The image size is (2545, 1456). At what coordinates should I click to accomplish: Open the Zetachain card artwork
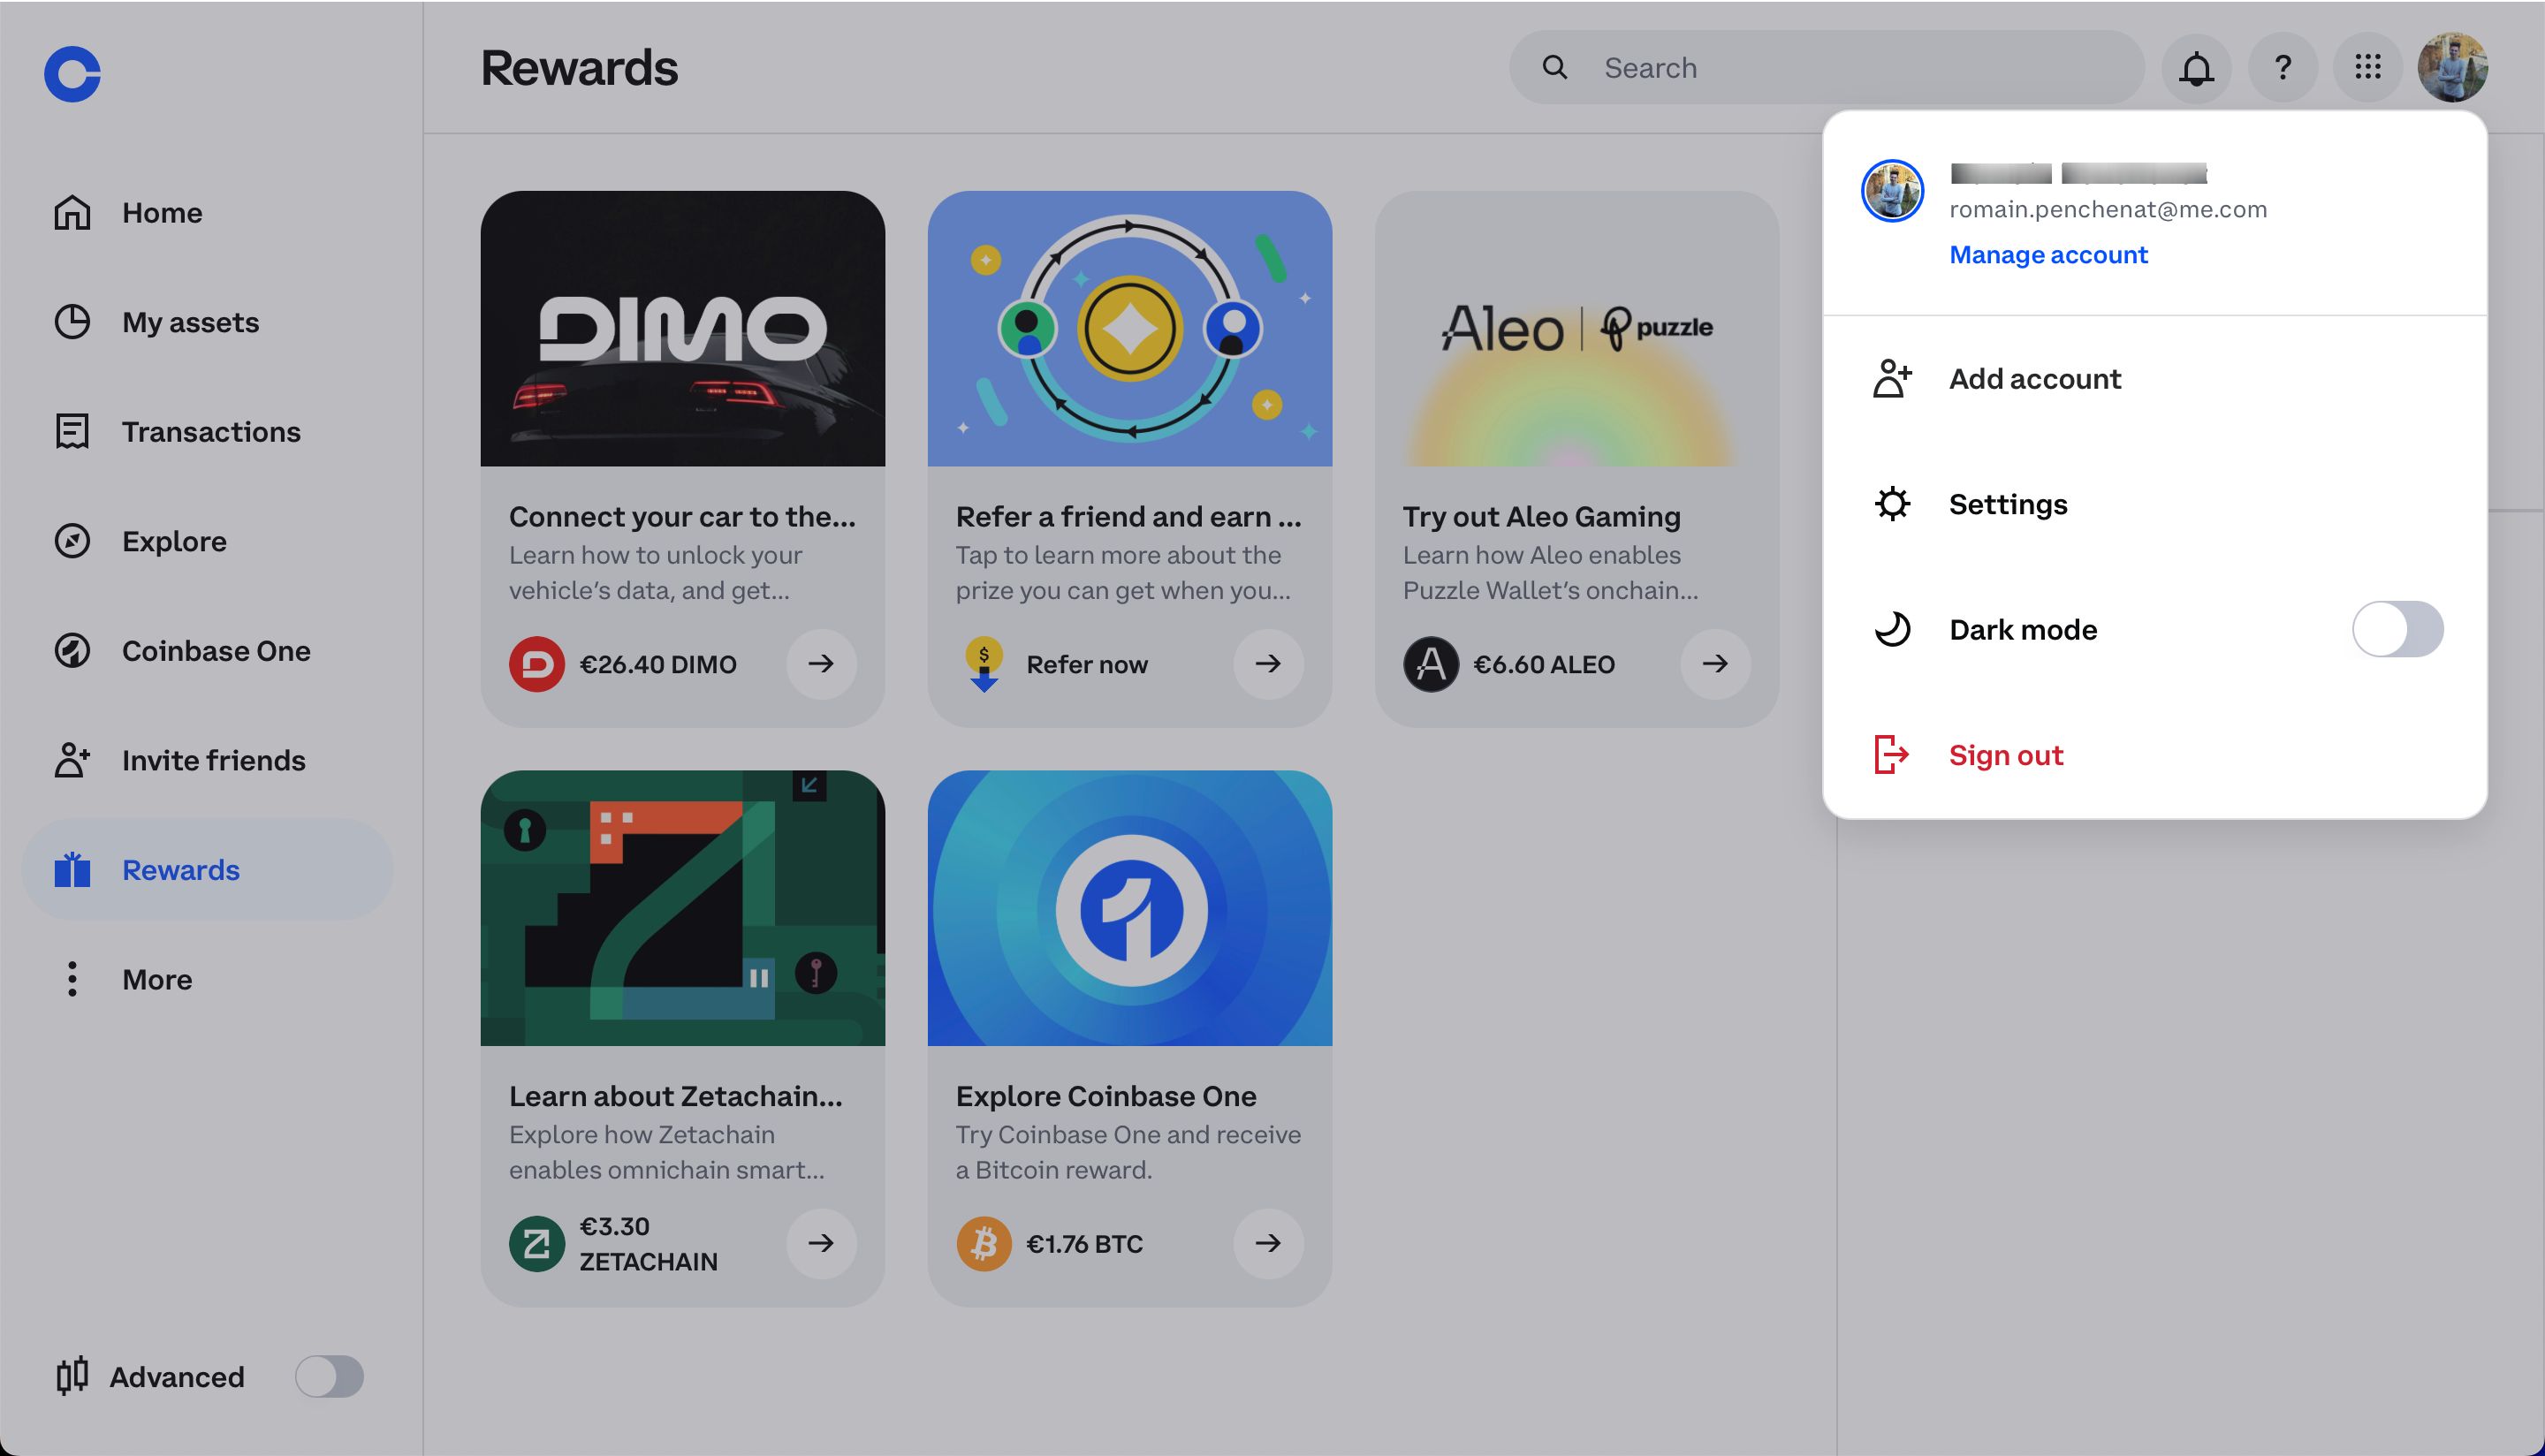pyautogui.click(x=682, y=908)
